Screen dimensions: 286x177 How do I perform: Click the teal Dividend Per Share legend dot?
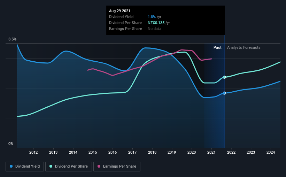[x=51, y=166]
